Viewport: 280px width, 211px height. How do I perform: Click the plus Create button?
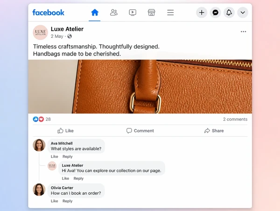pos(202,13)
